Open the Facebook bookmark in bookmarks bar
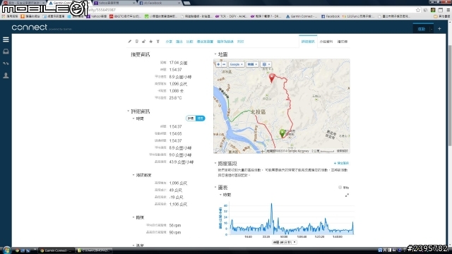 point(331,16)
